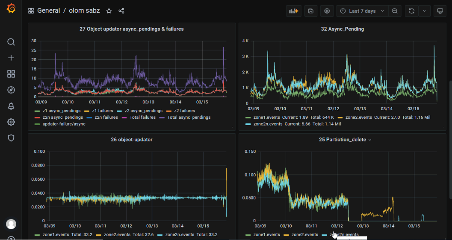Screen dimensions: 452x240
Task: Click the Total async_pendings legend color swatch
Action: (162, 117)
